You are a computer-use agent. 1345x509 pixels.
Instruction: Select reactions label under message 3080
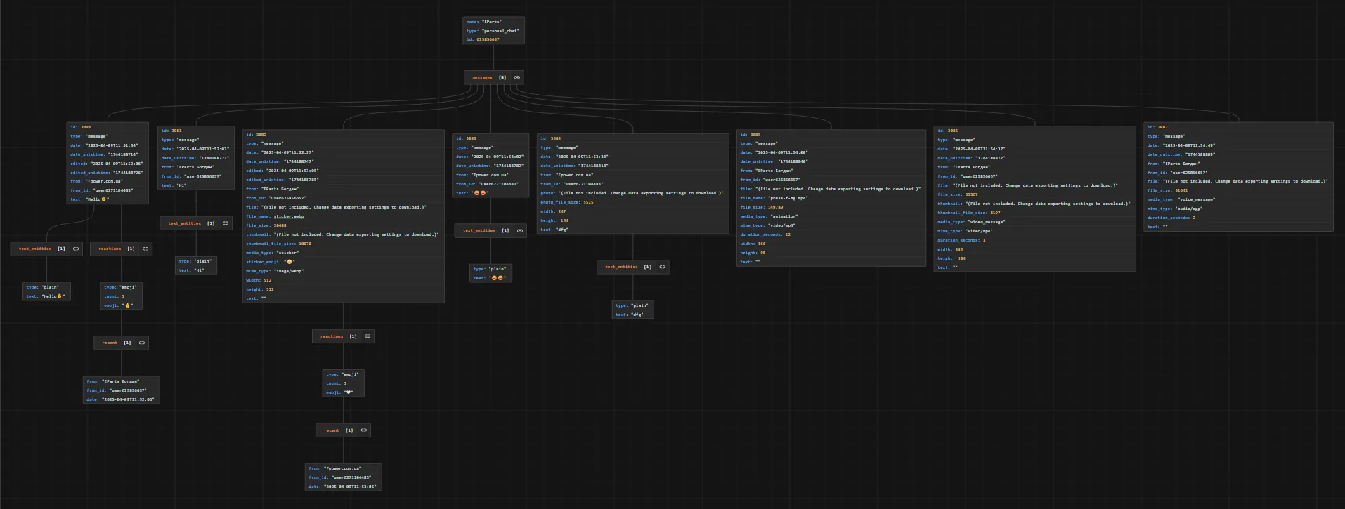click(x=110, y=249)
